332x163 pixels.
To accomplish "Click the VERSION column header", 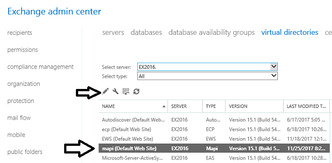I will [x=254, y=106].
